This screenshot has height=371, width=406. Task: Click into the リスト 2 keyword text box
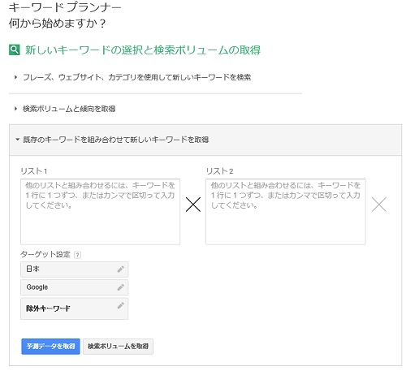[286, 212]
